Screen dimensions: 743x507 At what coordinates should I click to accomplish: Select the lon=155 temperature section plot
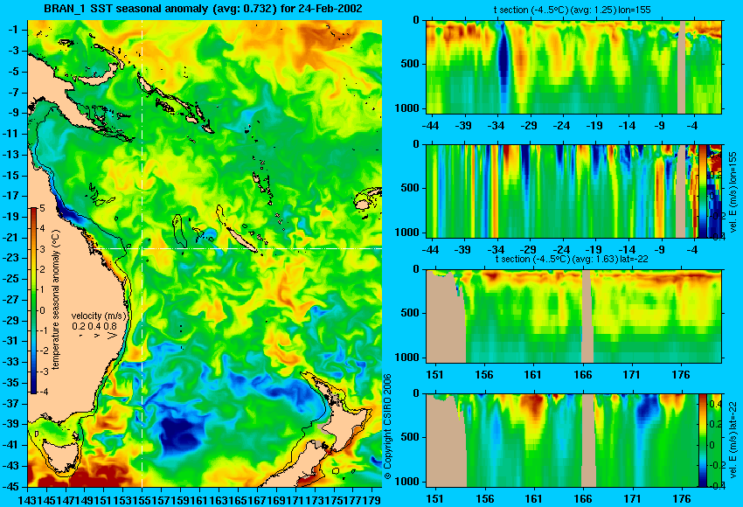click(x=573, y=66)
